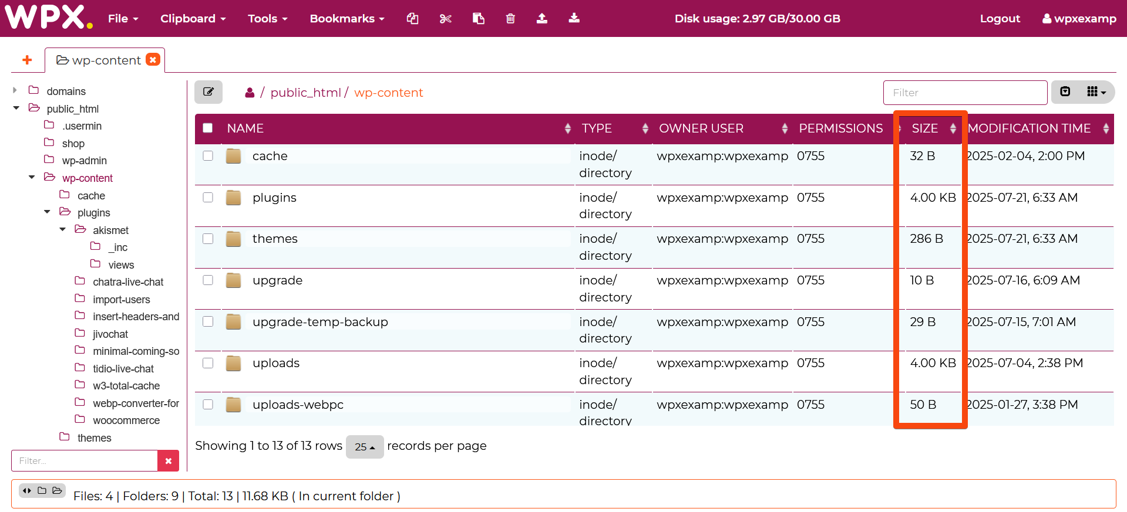Open the grid view mode dropdown
The width and height of the screenshot is (1127, 512).
click(1096, 92)
